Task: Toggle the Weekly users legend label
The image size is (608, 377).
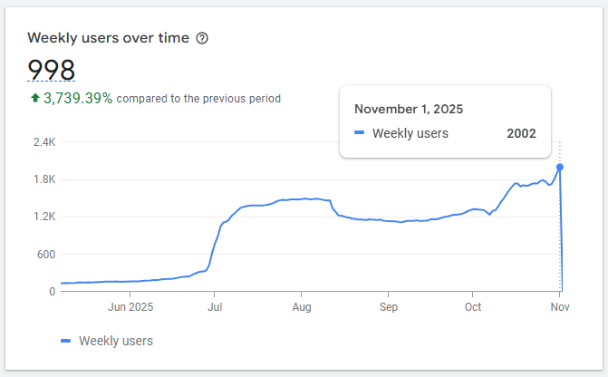Action: (x=116, y=341)
